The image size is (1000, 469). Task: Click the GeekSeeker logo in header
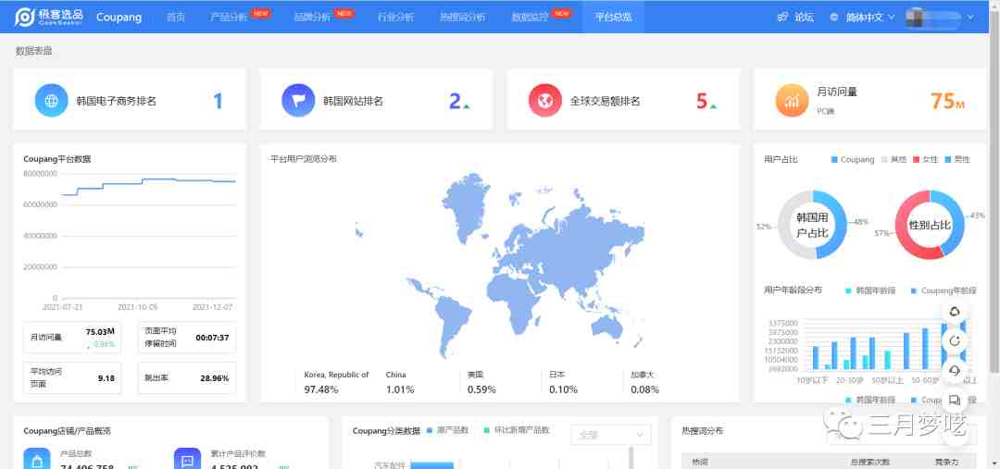[49, 18]
